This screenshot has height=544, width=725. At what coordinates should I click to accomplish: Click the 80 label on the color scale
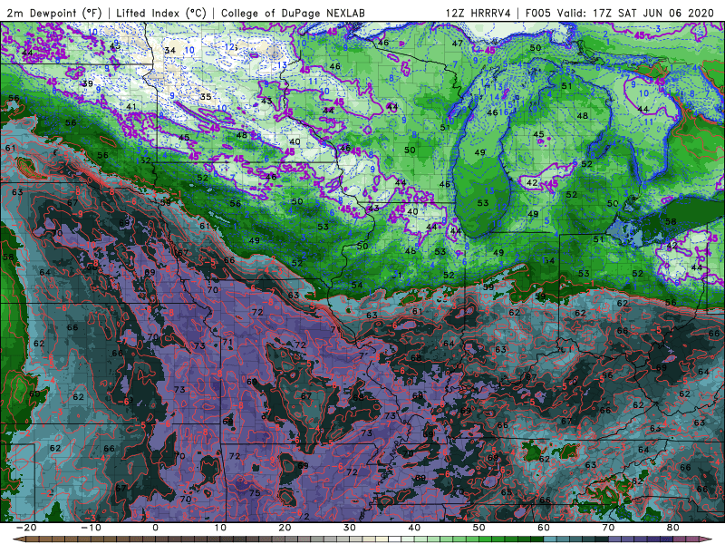tap(672, 528)
